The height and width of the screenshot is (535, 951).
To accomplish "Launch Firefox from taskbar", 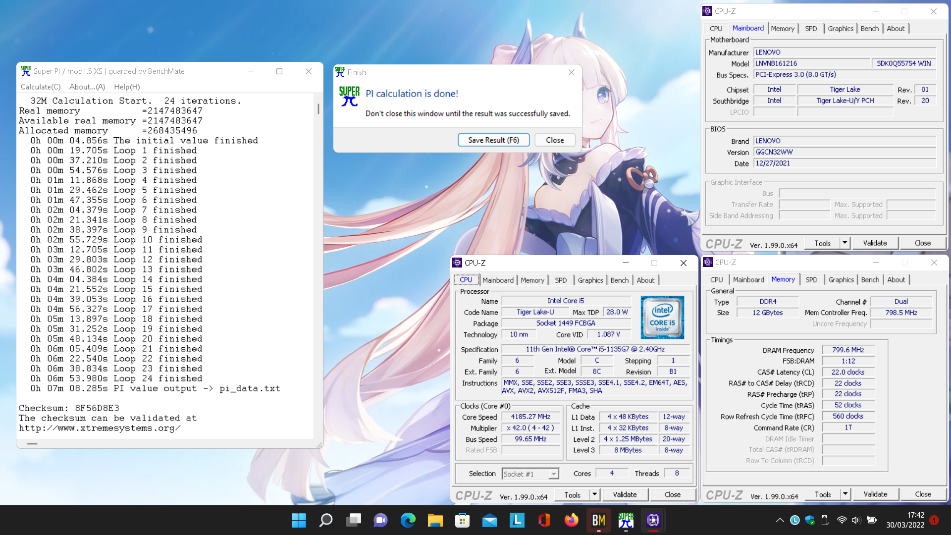I will (571, 520).
